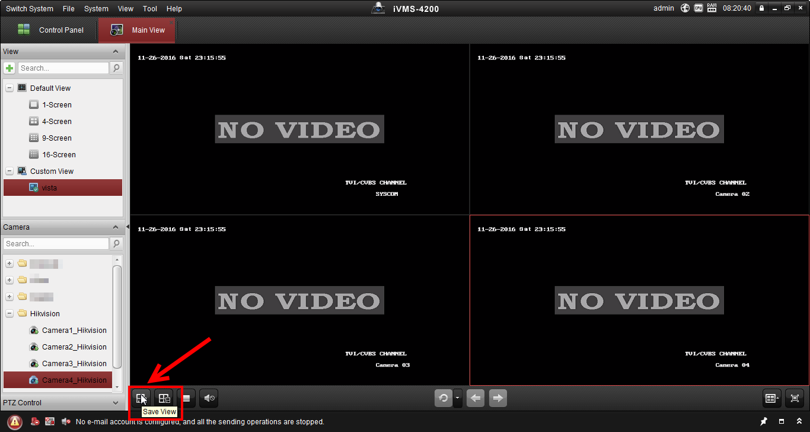Start auto-switch cycling with the circular arrow button

coord(443,398)
